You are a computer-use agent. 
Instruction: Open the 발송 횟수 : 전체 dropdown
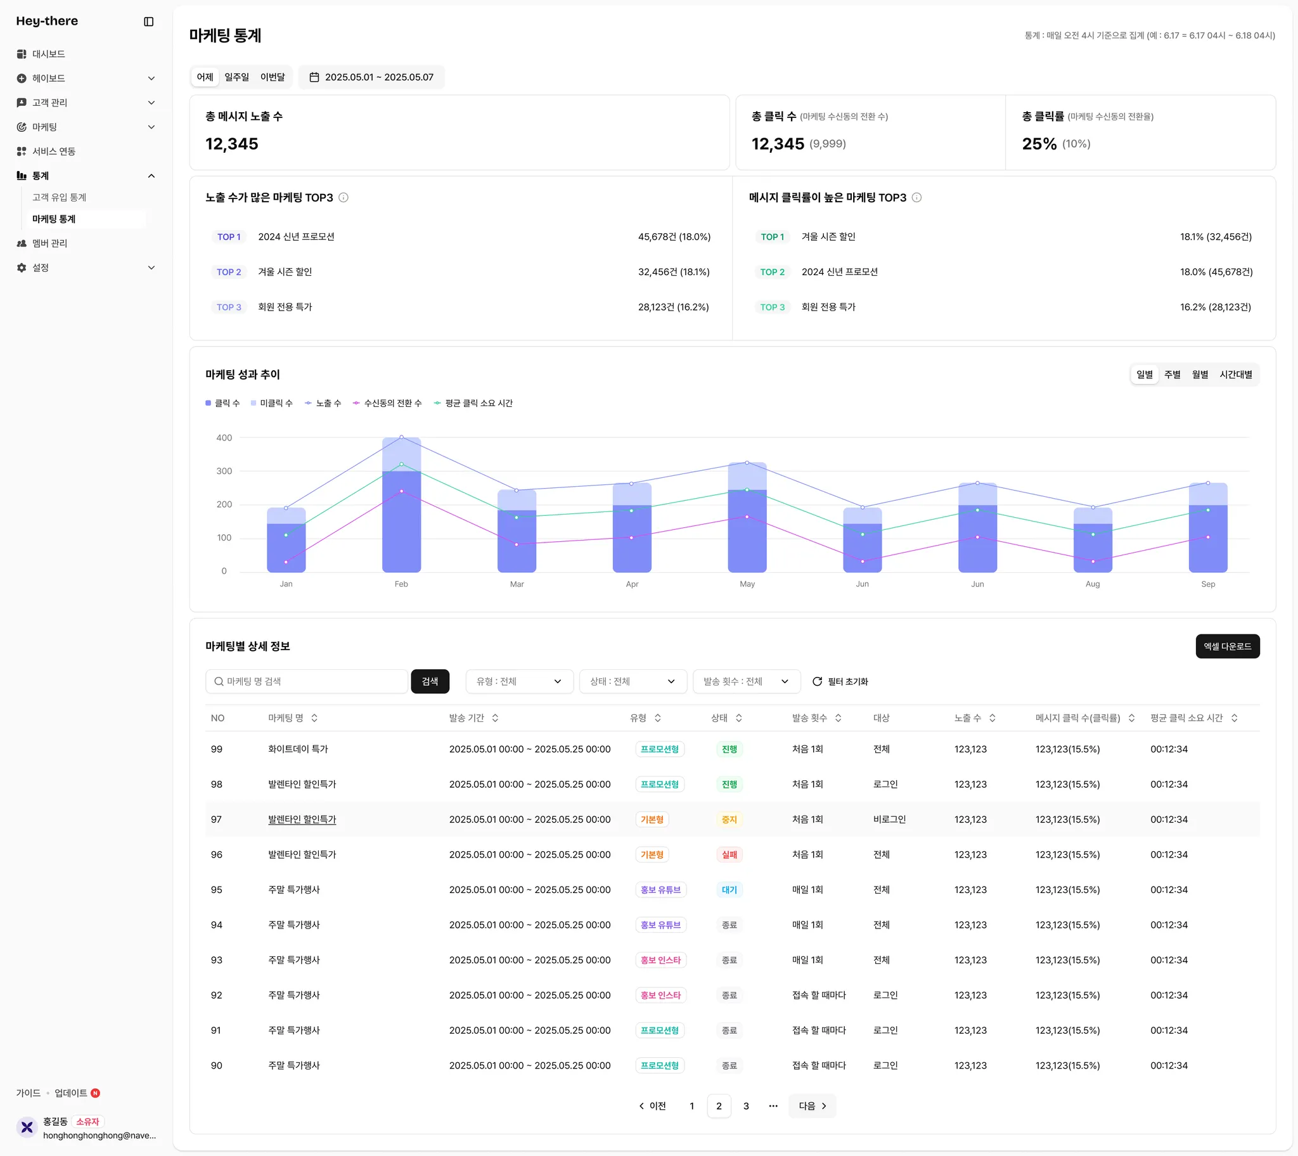tap(746, 681)
